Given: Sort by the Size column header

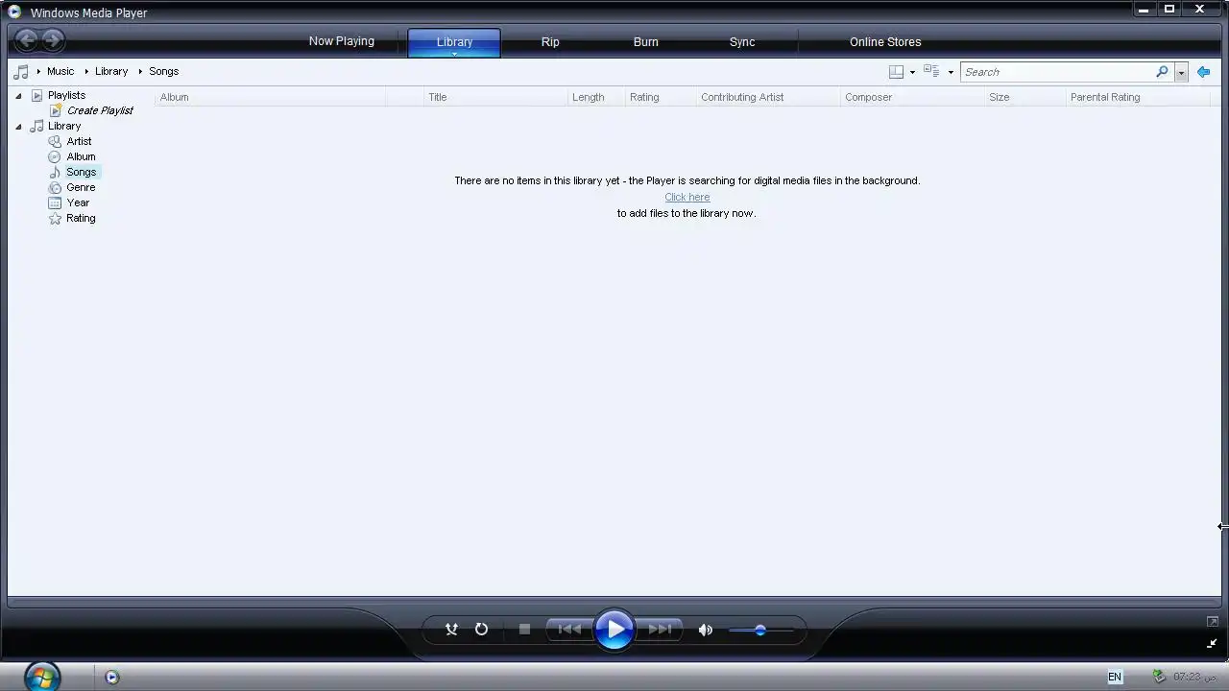Looking at the screenshot, I should [x=1025, y=97].
